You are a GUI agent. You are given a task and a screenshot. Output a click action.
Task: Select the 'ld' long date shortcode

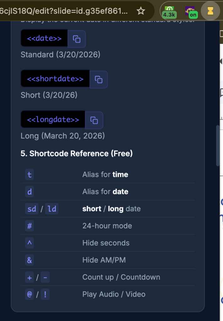[x=52, y=209]
